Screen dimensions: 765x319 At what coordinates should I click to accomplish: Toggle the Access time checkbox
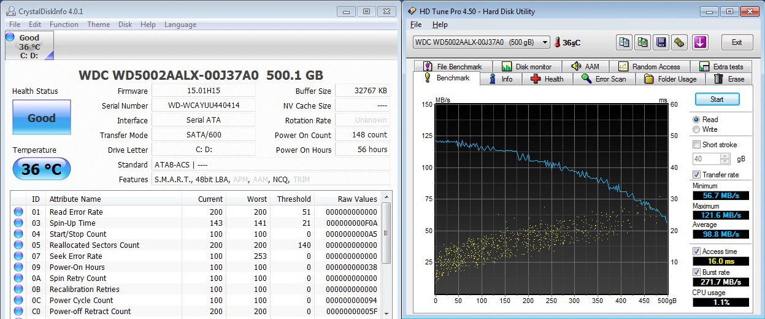(696, 252)
